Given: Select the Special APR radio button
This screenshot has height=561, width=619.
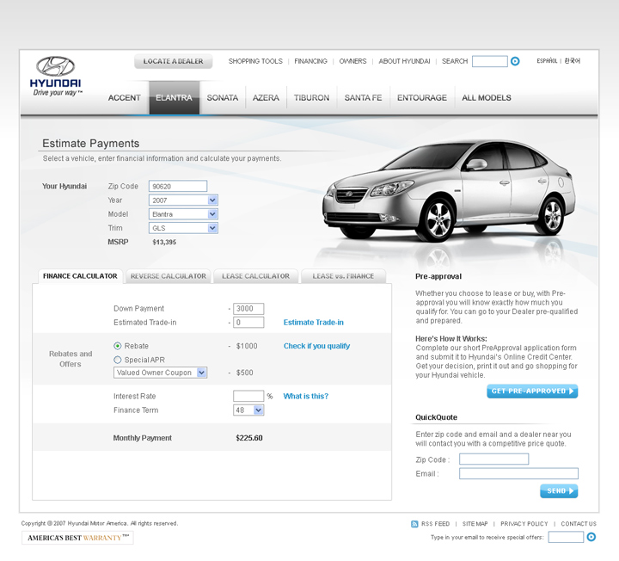Looking at the screenshot, I should (118, 360).
